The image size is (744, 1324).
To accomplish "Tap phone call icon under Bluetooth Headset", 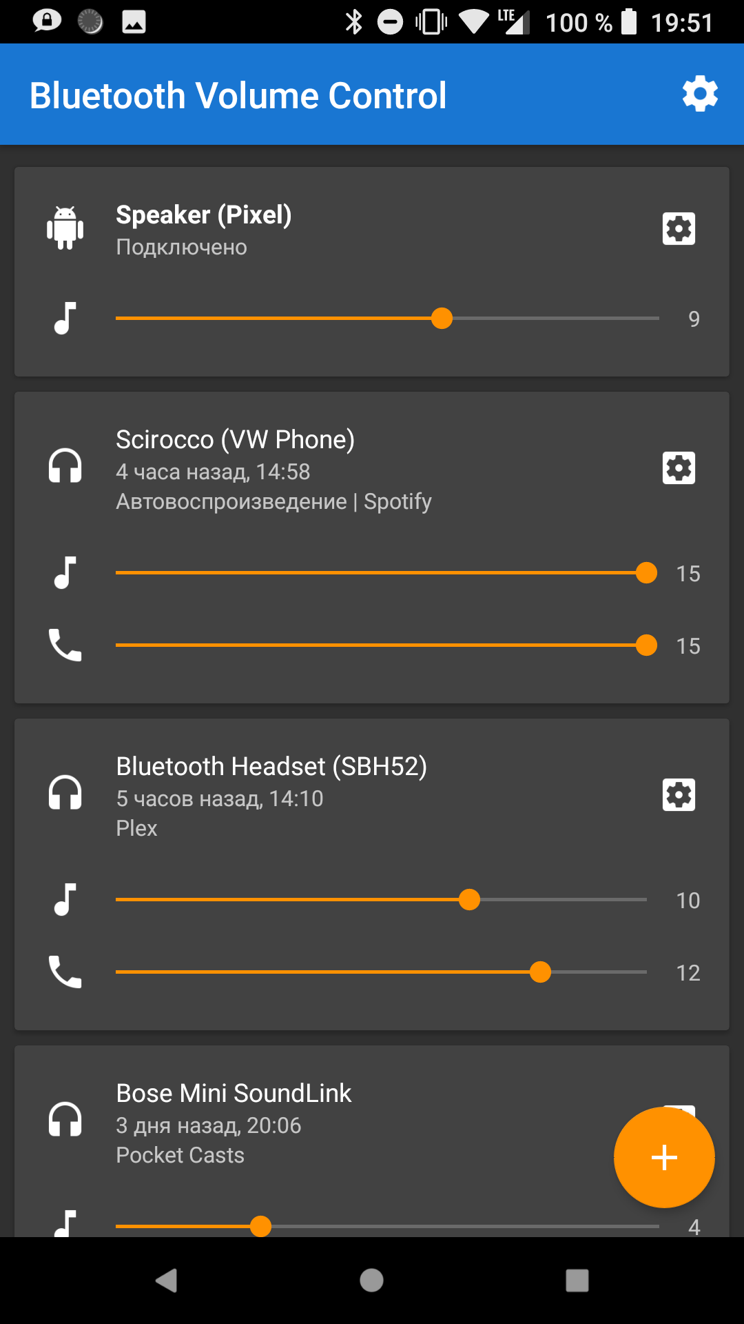I will (x=65, y=972).
